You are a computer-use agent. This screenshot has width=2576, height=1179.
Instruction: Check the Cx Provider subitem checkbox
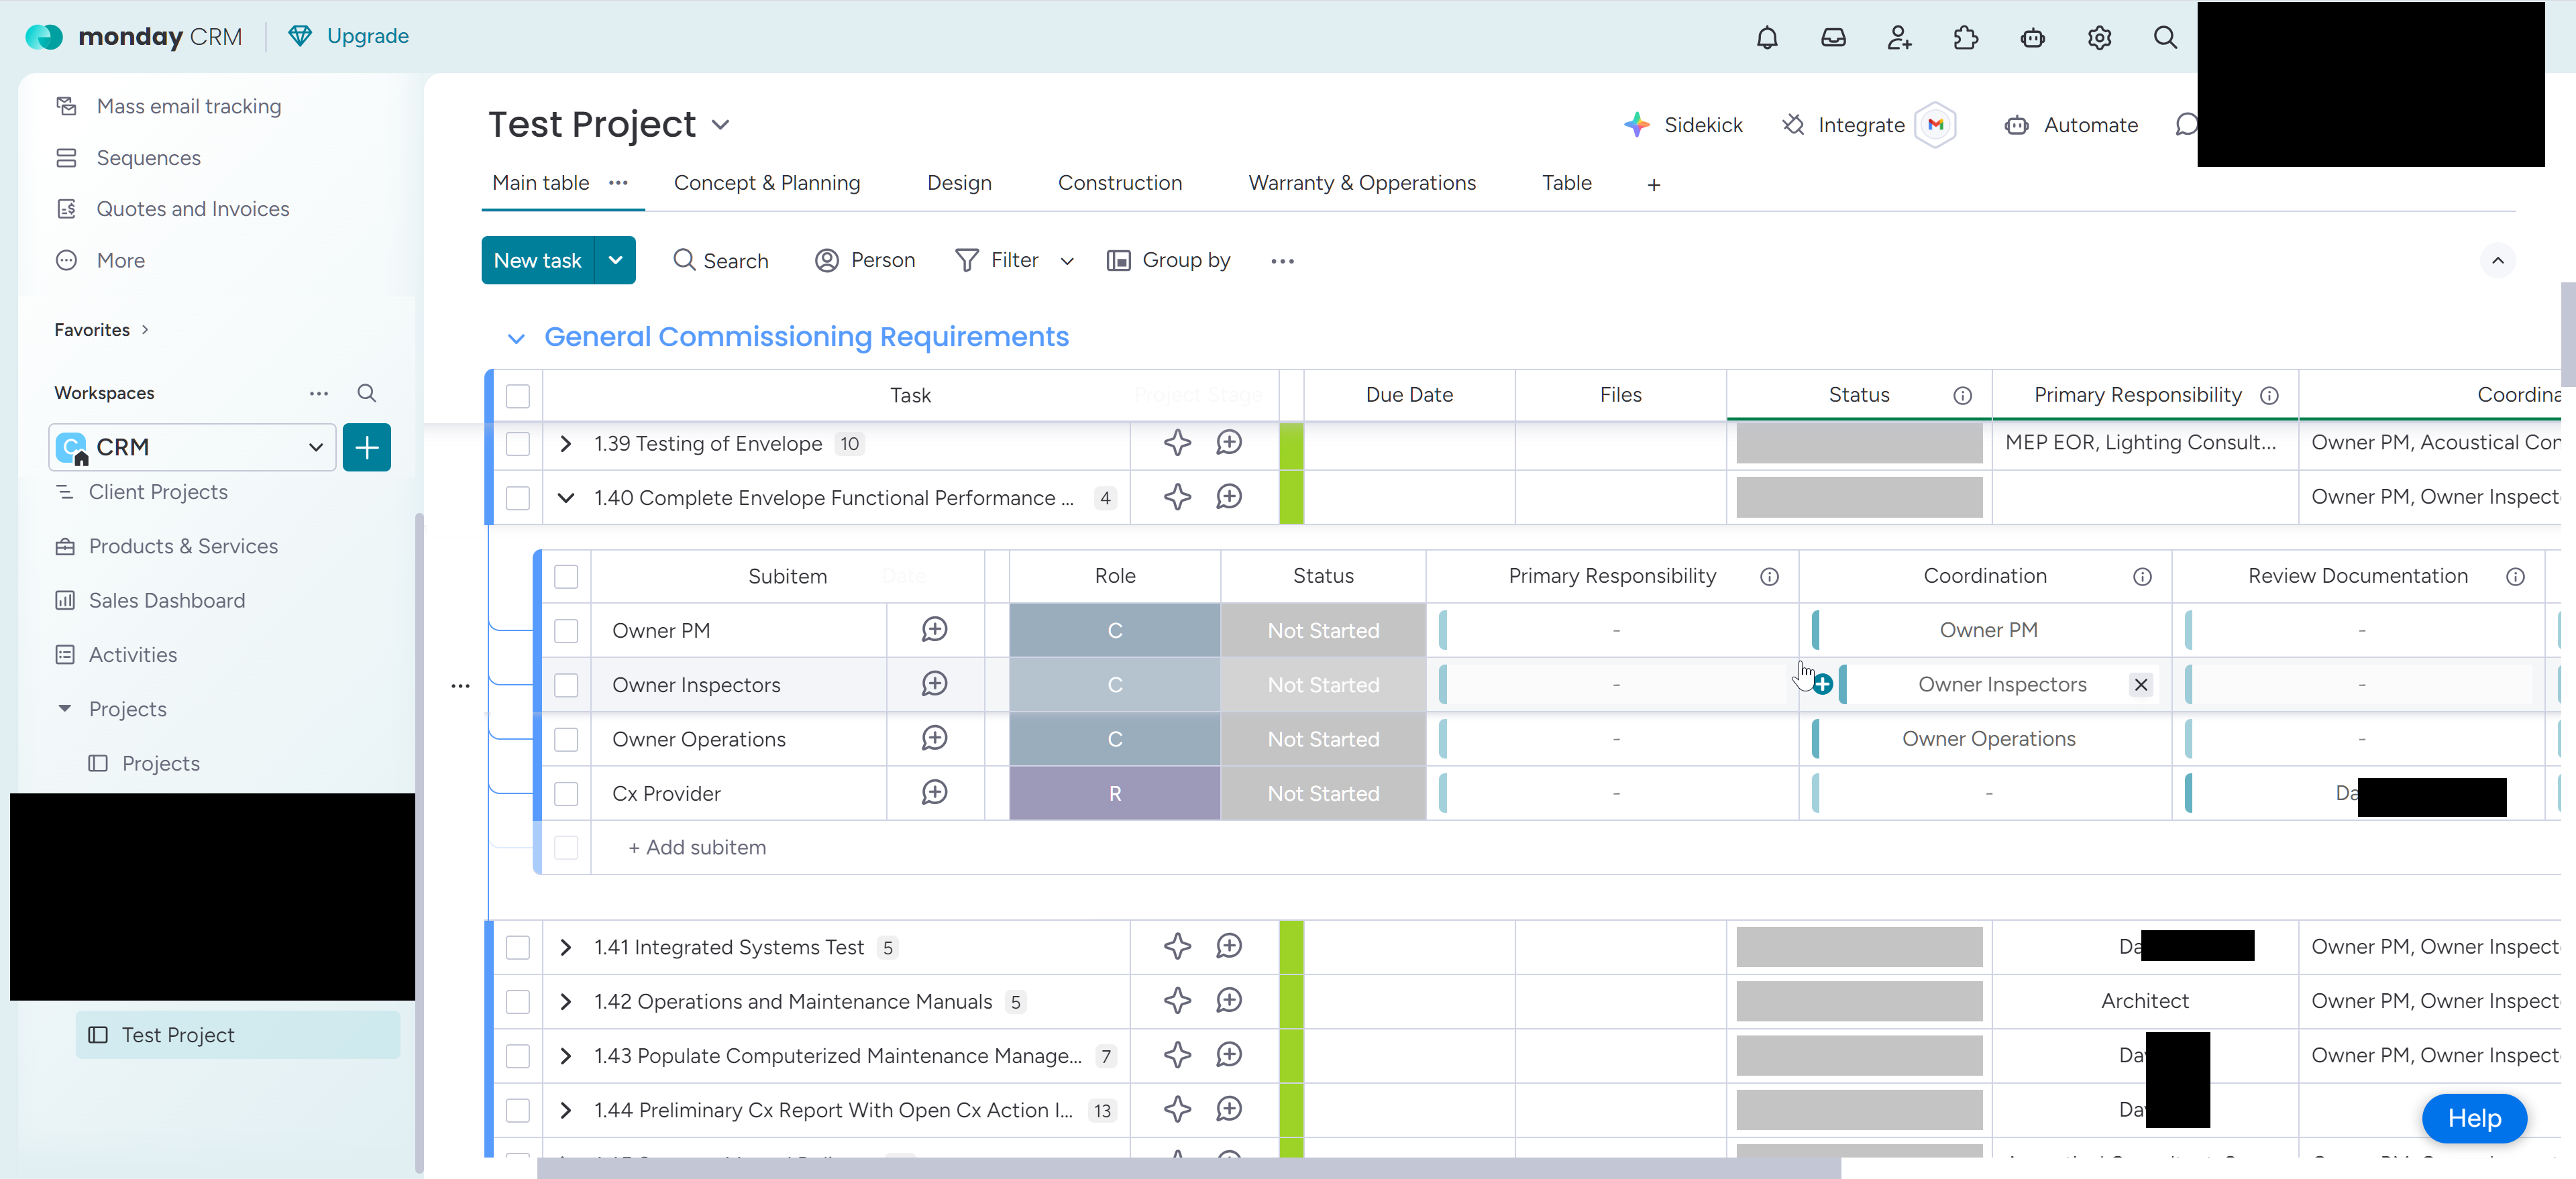point(566,794)
